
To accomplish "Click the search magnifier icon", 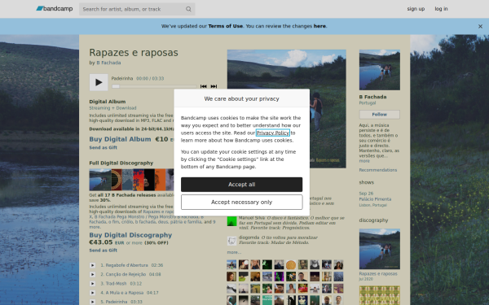I will (188, 9).
